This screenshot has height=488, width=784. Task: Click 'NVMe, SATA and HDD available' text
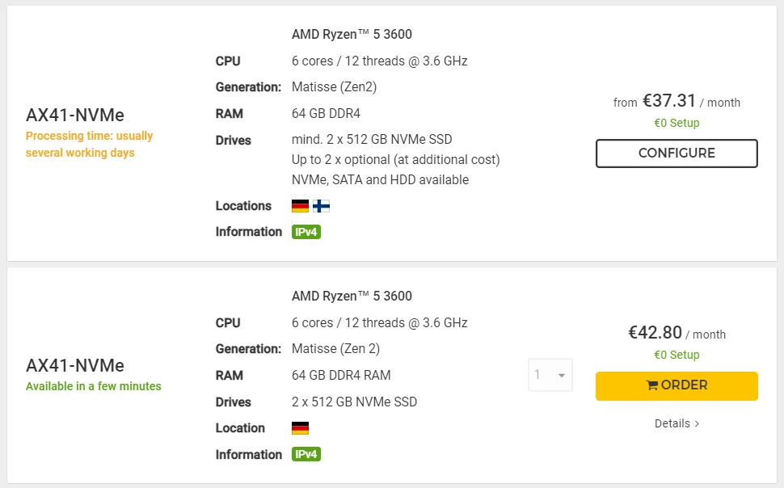[x=380, y=179]
